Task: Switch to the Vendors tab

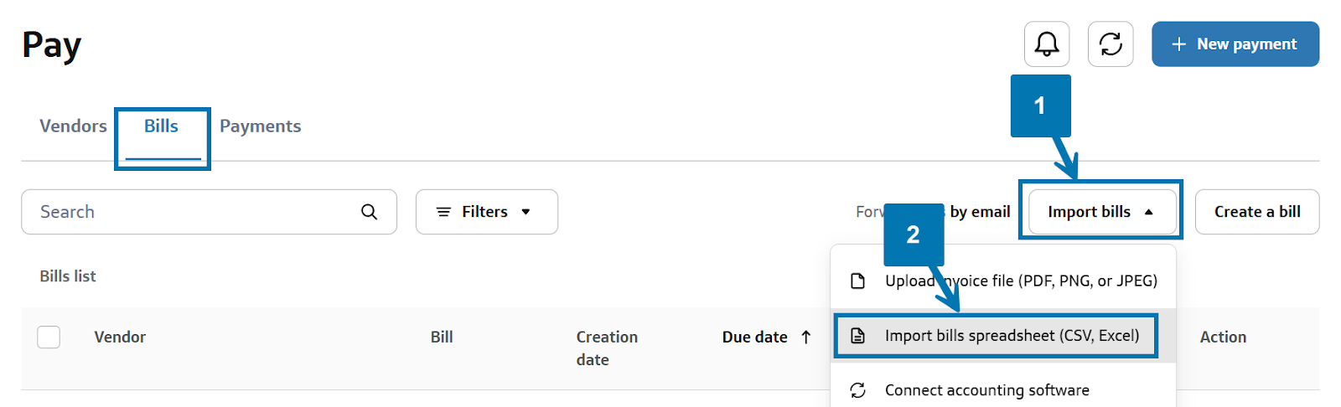Action: coord(73,126)
